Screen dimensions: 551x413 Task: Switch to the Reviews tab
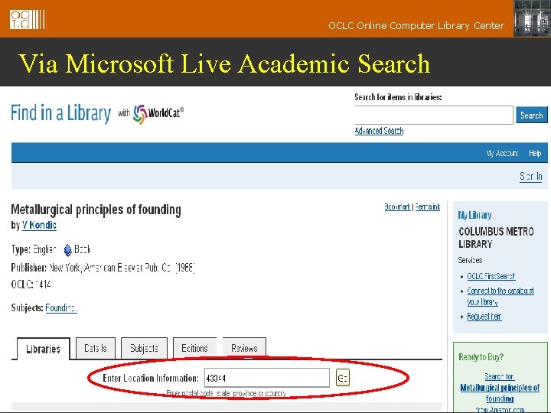coord(244,348)
